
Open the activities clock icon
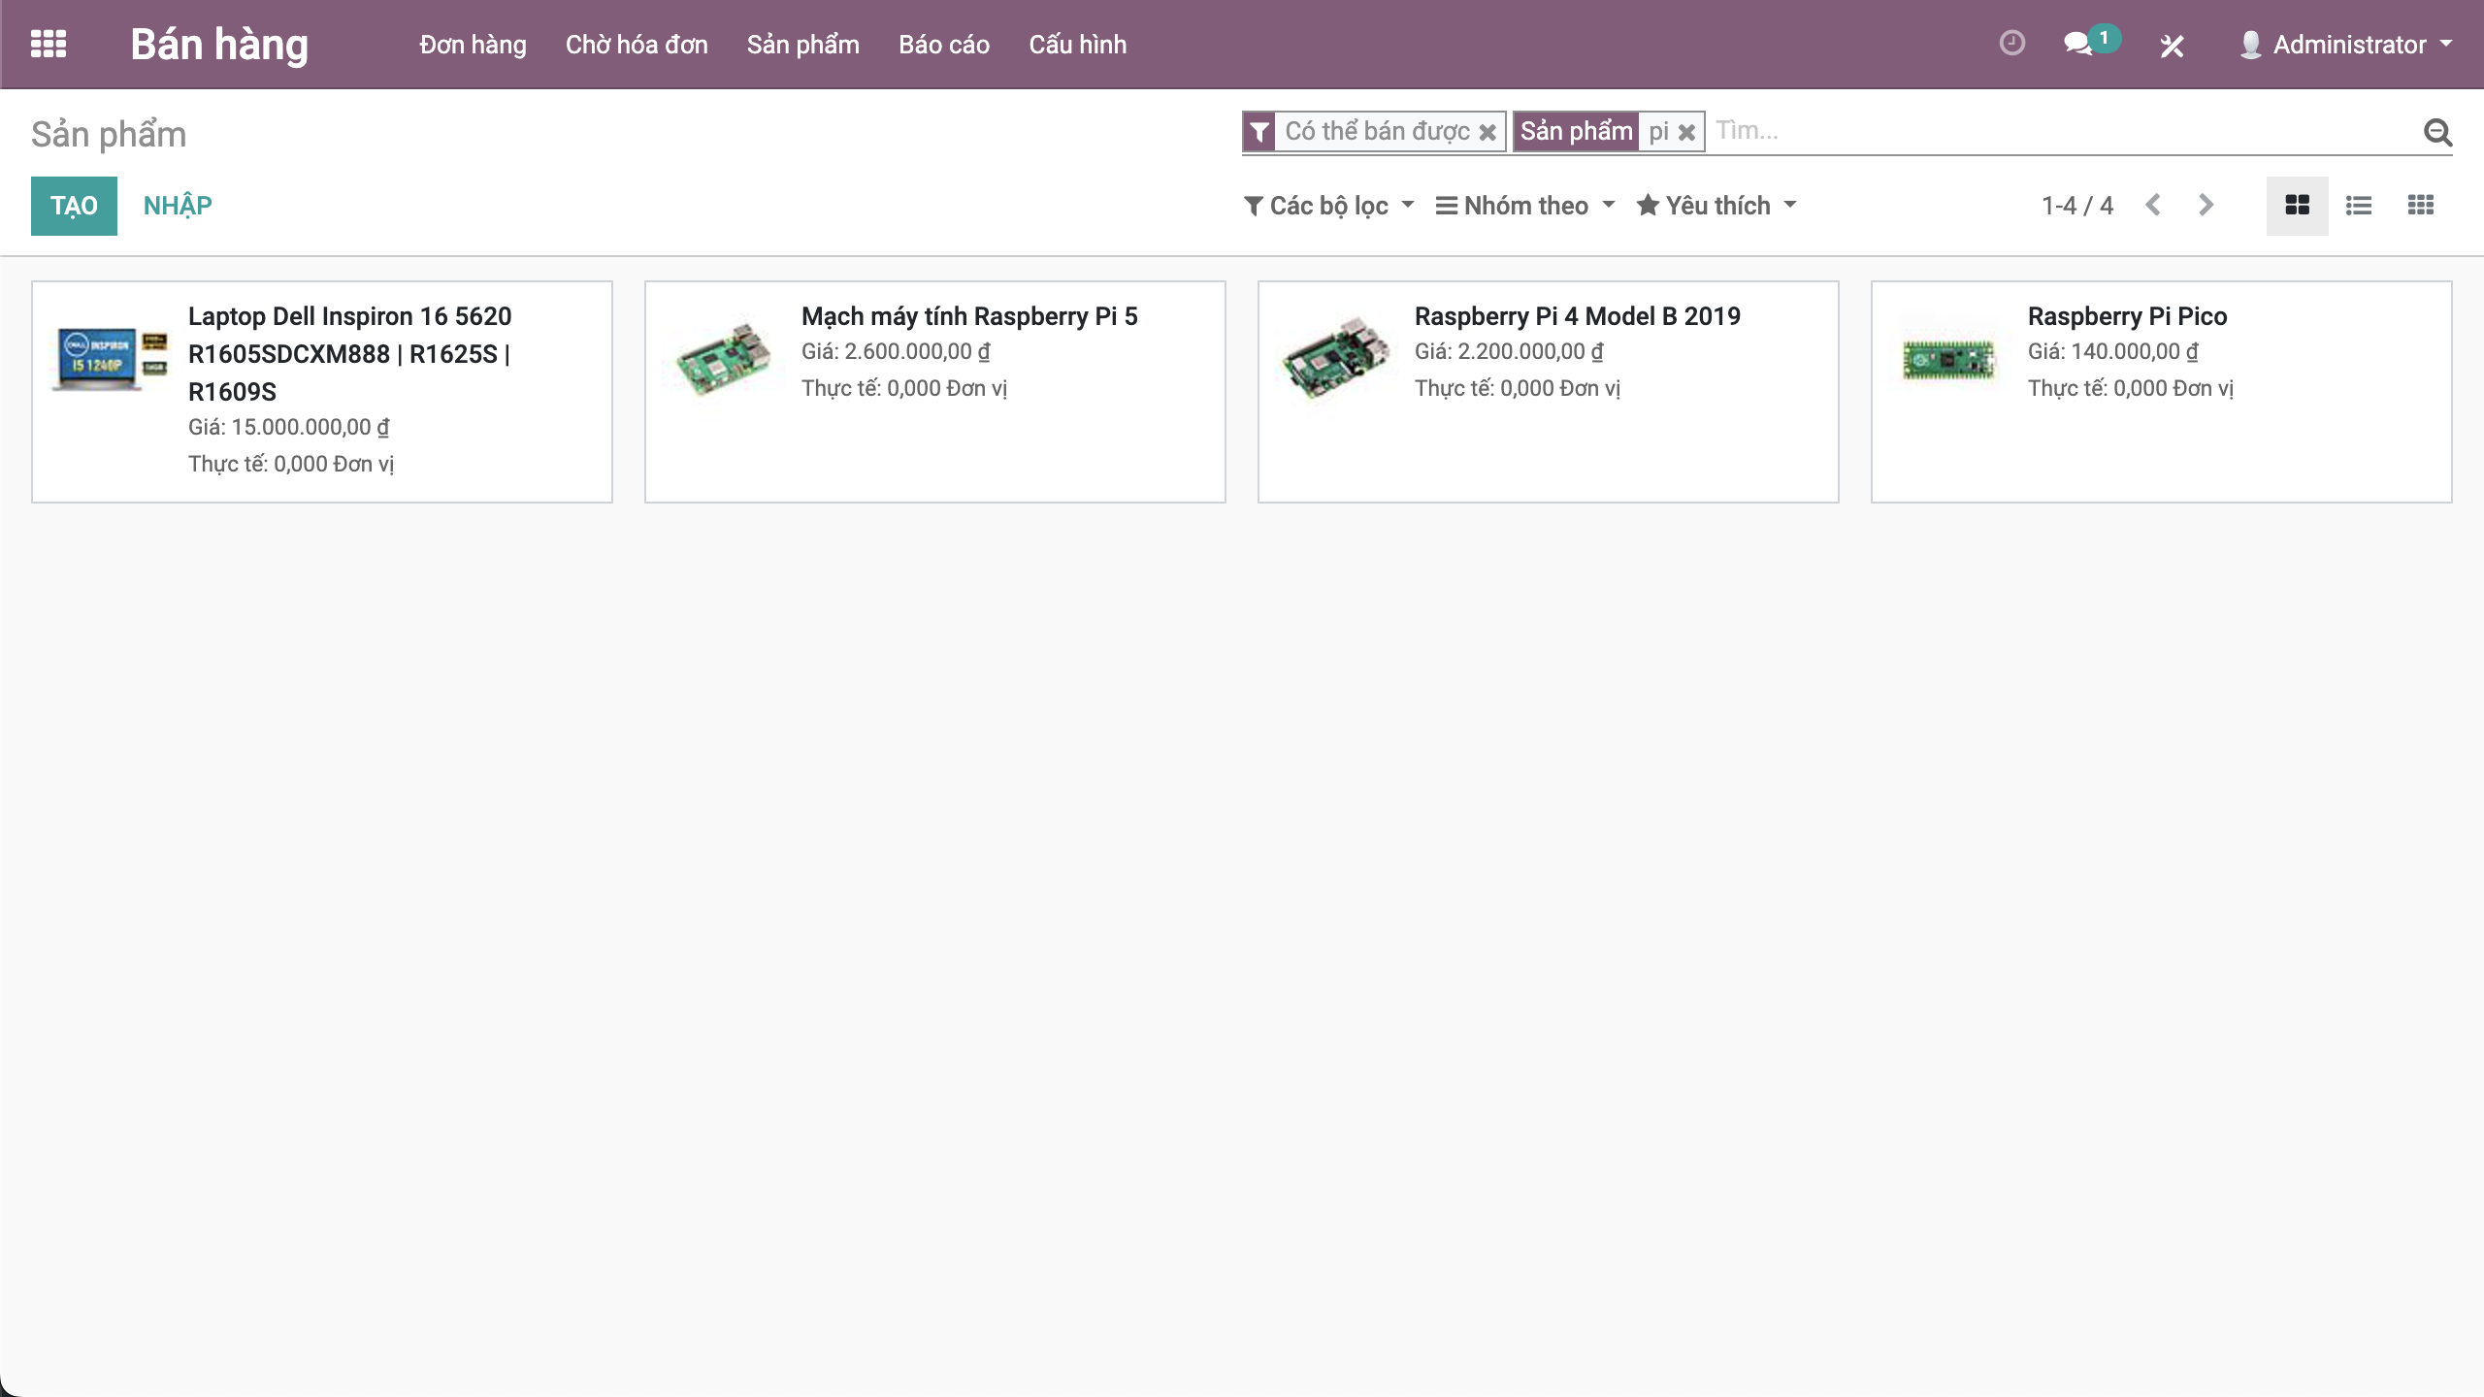pos(2011,44)
